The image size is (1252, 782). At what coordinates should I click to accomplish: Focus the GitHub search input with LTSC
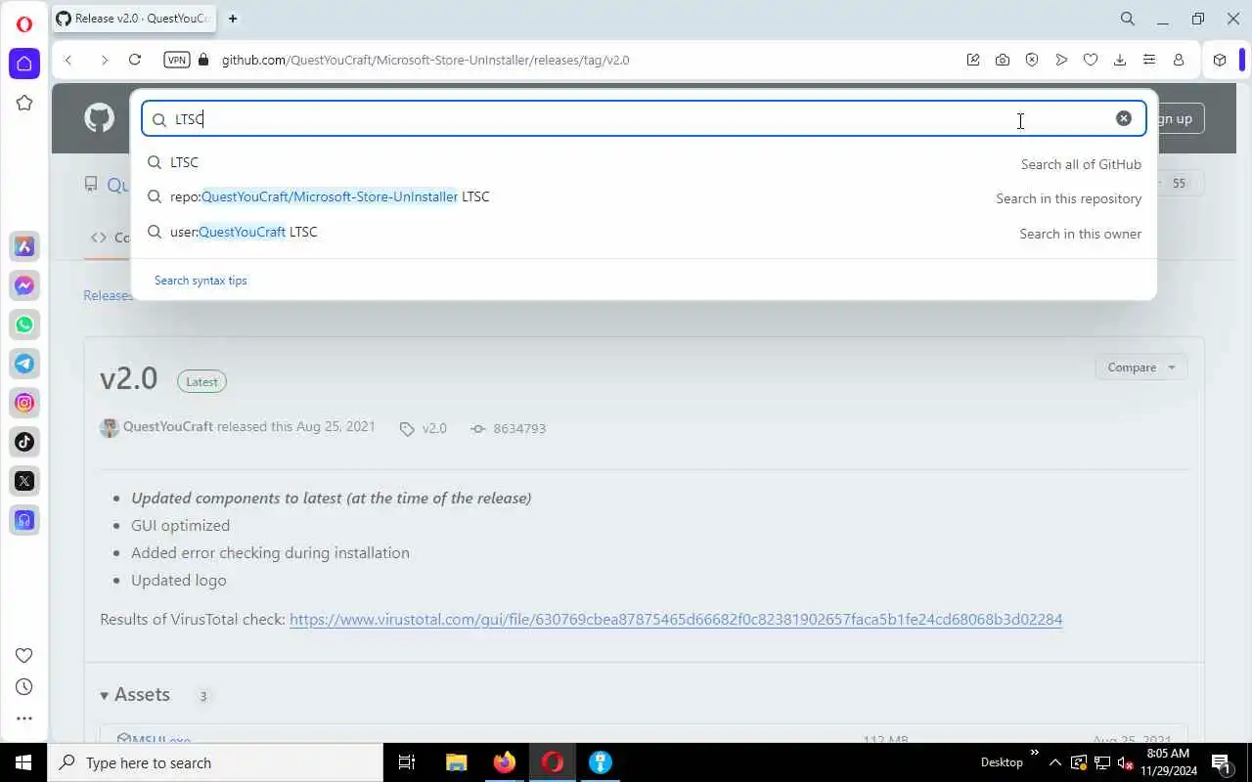coord(644,119)
